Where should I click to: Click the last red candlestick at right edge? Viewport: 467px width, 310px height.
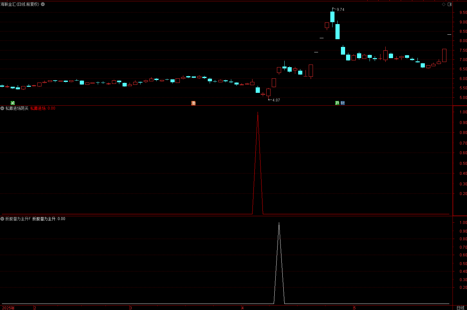444,55
